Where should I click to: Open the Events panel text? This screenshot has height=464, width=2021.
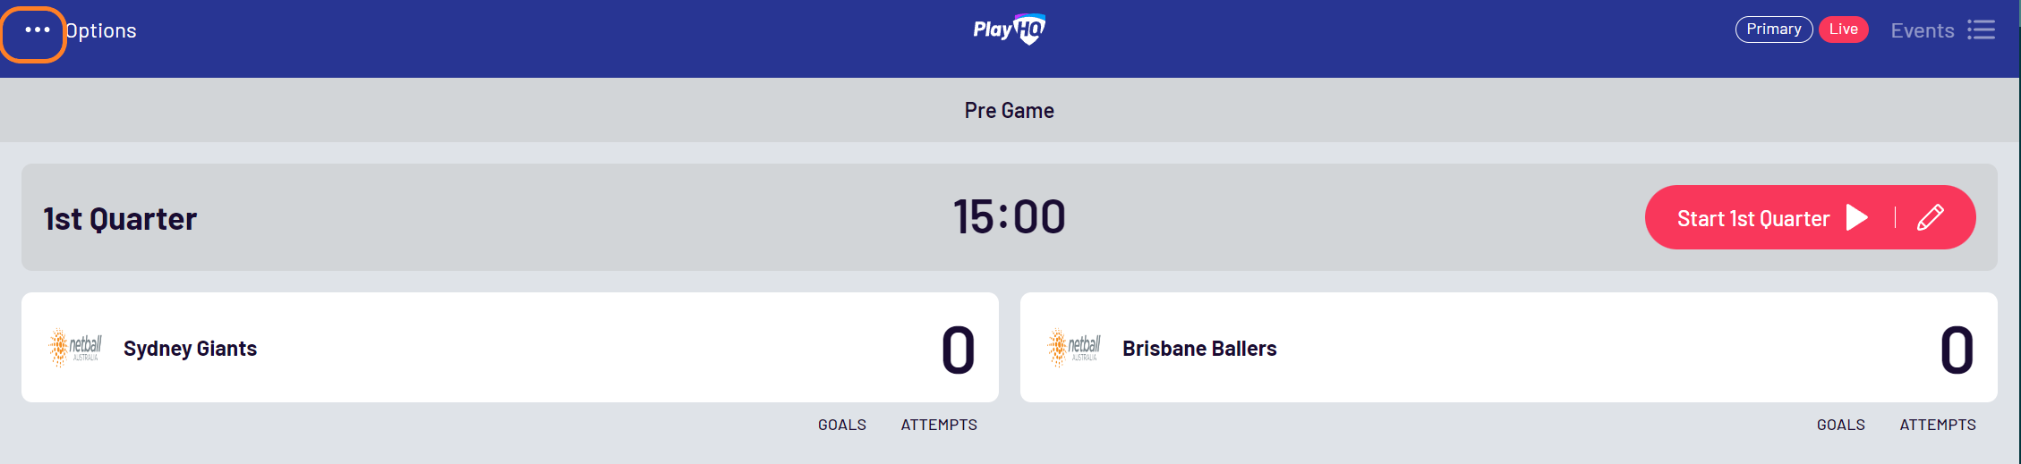point(1922,31)
